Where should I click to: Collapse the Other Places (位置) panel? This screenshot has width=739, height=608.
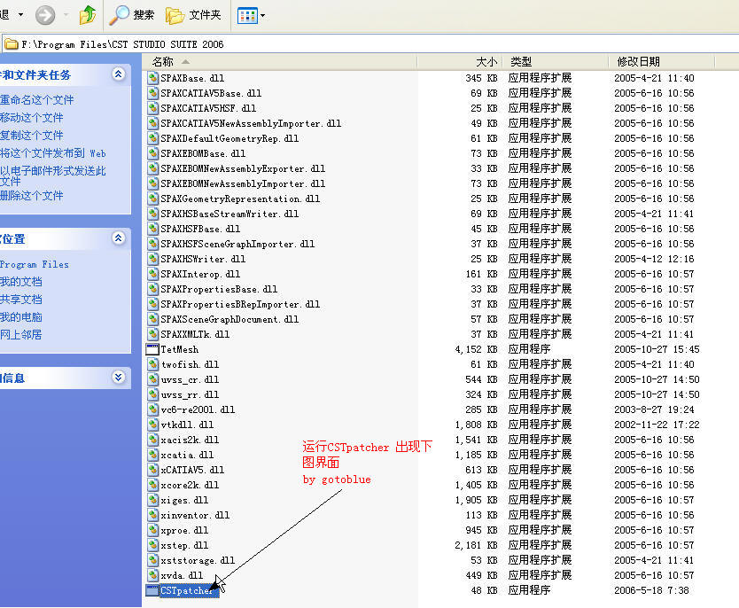(x=119, y=238)
